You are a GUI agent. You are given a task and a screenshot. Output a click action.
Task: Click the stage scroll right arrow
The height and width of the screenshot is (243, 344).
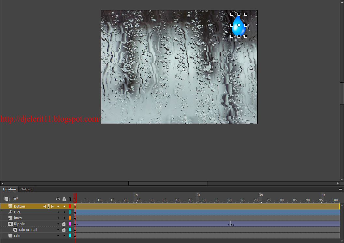[x=338, y=183]
